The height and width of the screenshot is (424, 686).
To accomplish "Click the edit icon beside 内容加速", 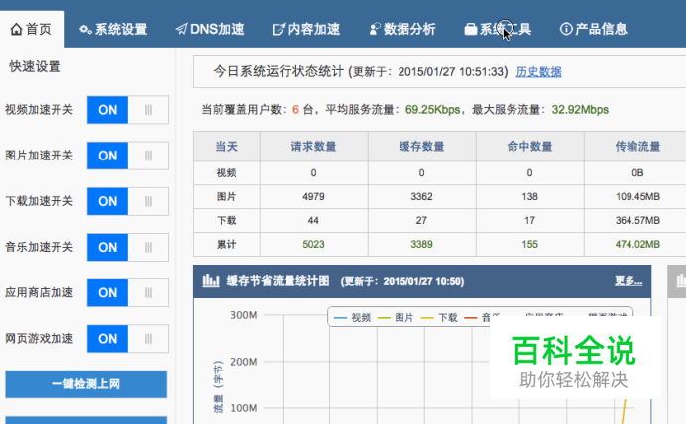I will [x=279, y=30].
